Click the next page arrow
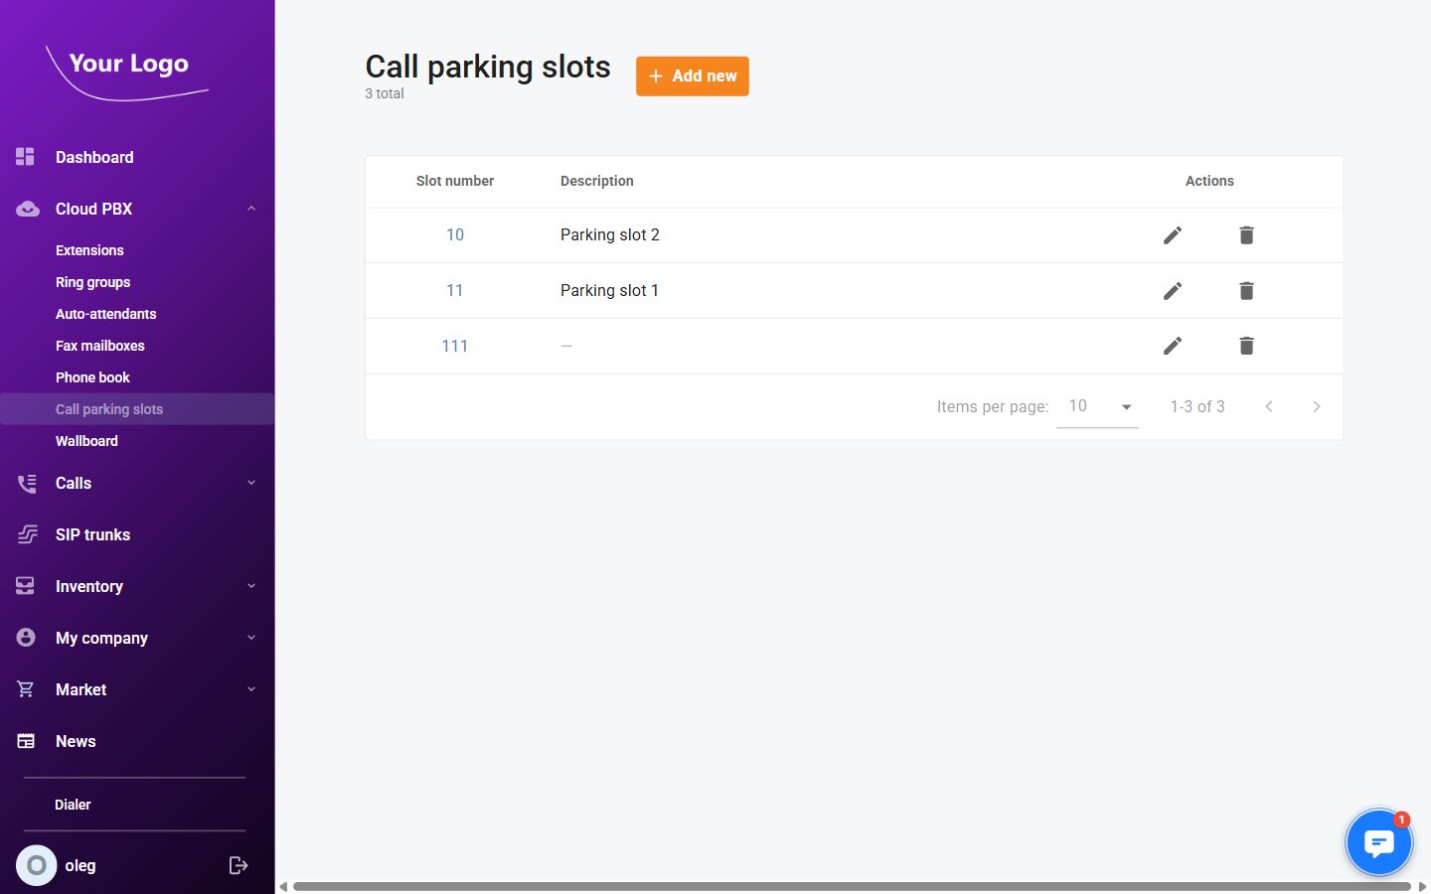Image resolution: width=1431 pixels, height=894 pixels. (x=1316, y=406)
